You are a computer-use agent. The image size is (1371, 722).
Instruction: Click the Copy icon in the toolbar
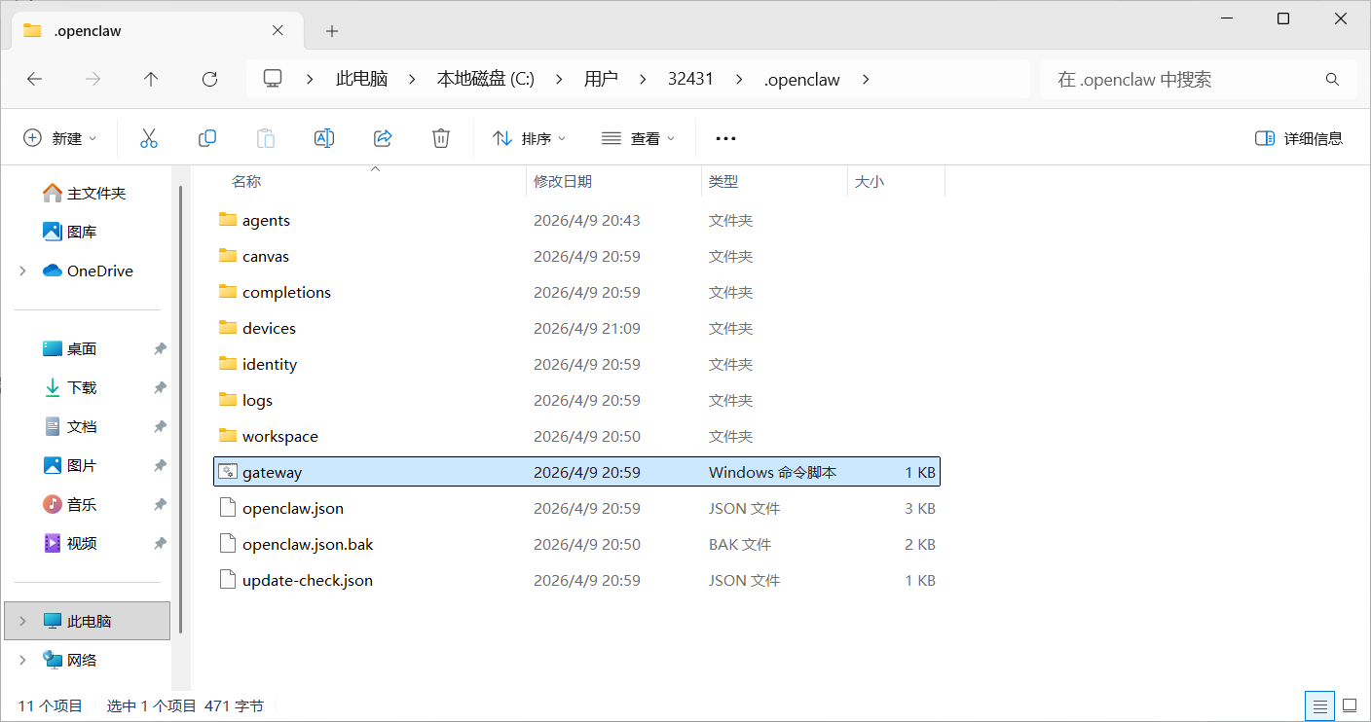[206, 137]
